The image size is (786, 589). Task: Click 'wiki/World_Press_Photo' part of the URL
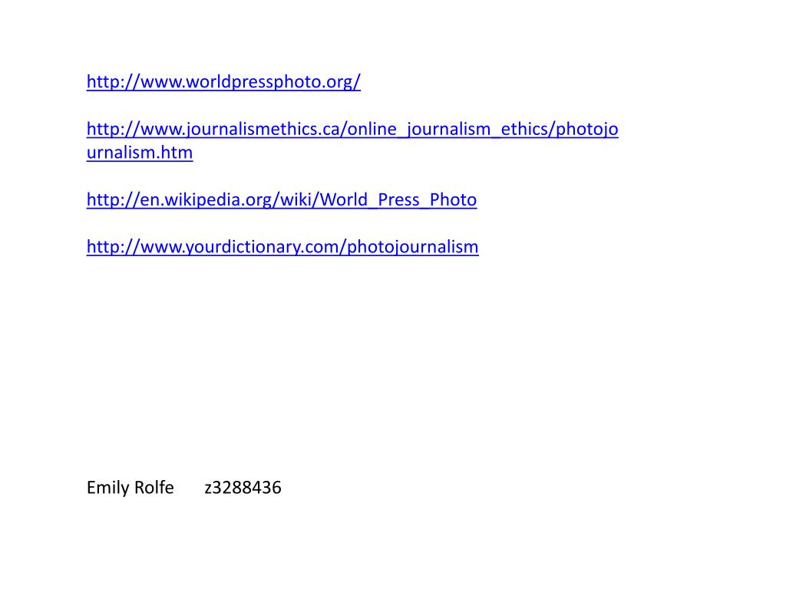point(378,200)
